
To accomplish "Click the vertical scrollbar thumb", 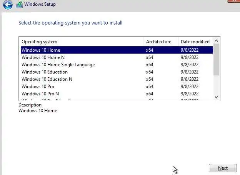I will point(216,60).
